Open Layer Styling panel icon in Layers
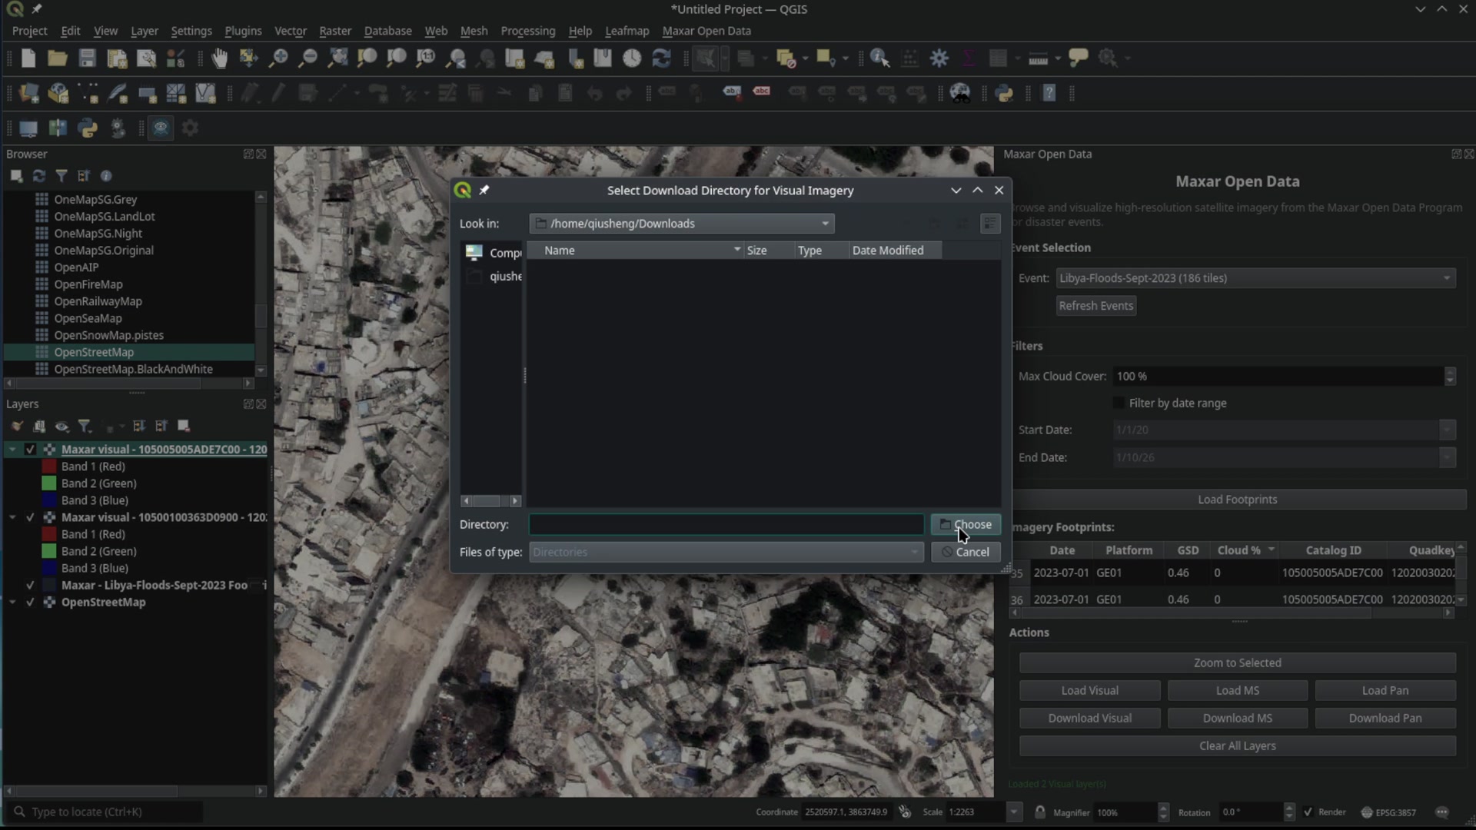This screenshot has height=830, width=1476. click(x=17, y=426)
